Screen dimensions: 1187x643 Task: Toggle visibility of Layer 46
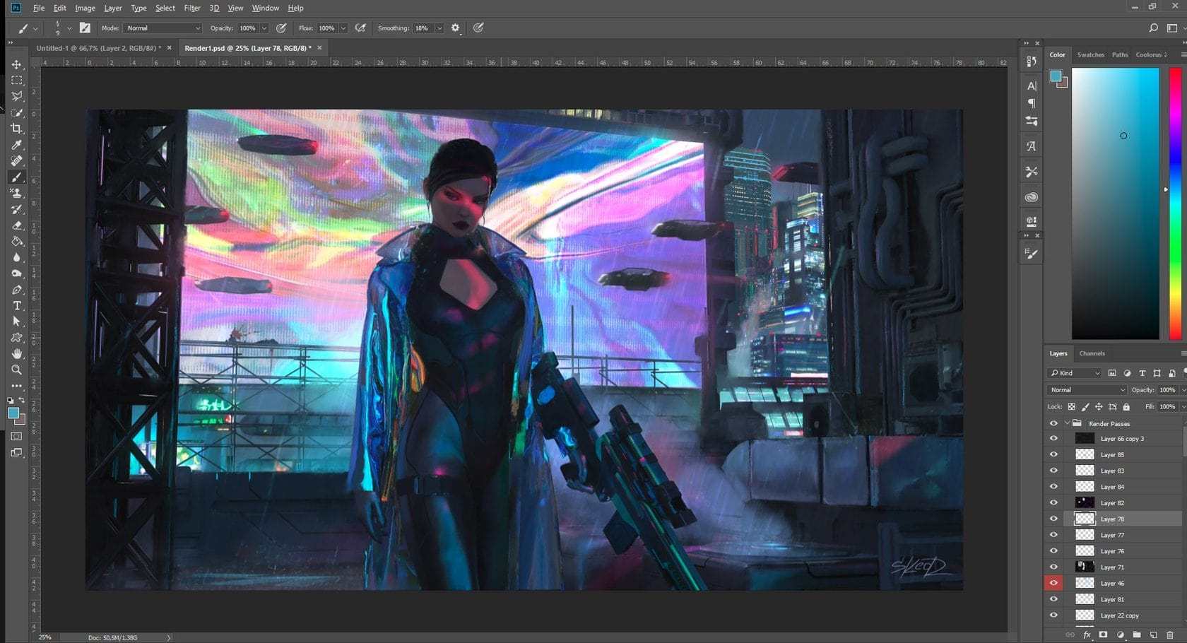(x=1053, y=583)
